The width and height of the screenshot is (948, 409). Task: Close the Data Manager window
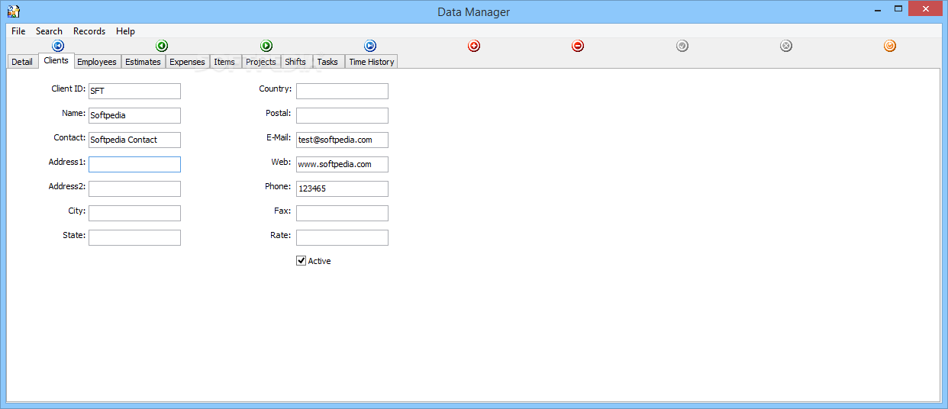point(926,8)
